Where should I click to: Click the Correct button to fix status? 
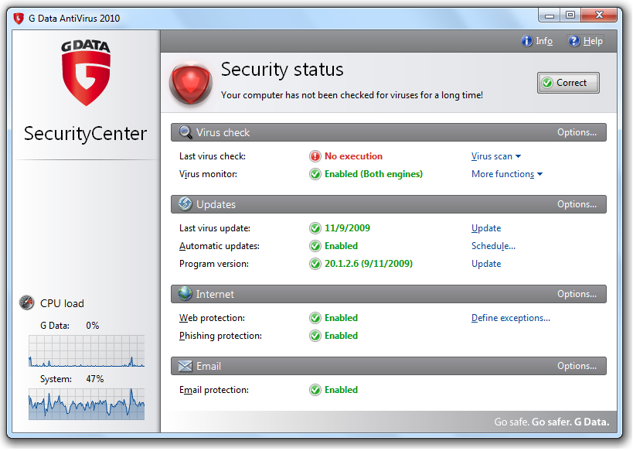(568, 83)
